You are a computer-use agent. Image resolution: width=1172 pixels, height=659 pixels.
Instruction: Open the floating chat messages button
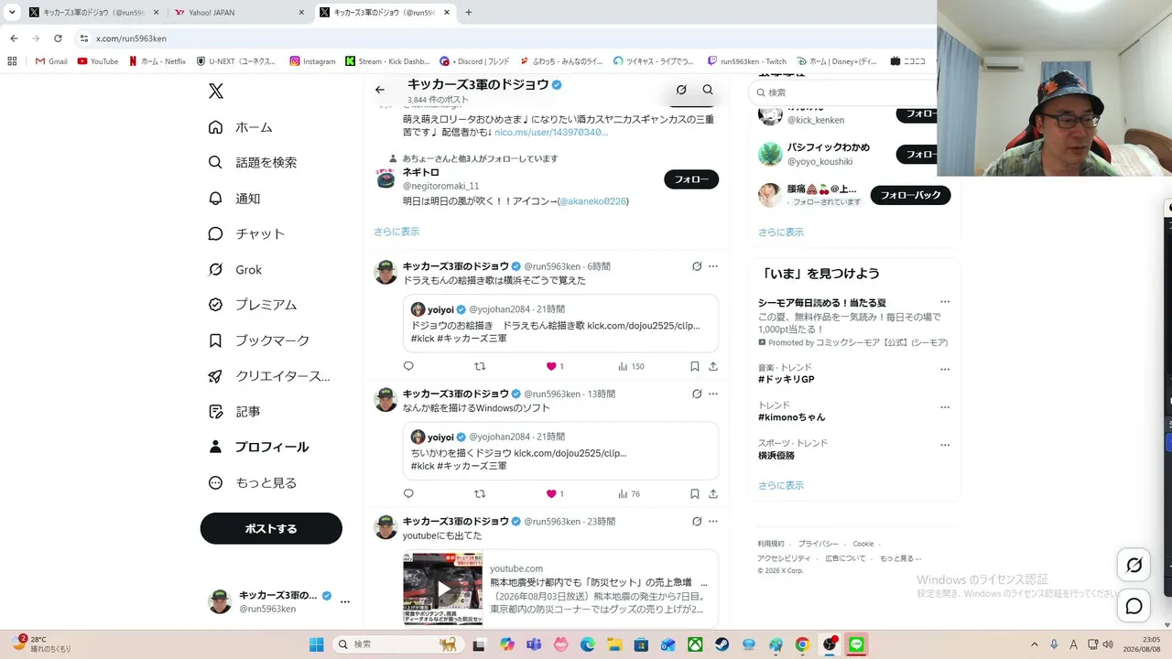(1134, 606)
